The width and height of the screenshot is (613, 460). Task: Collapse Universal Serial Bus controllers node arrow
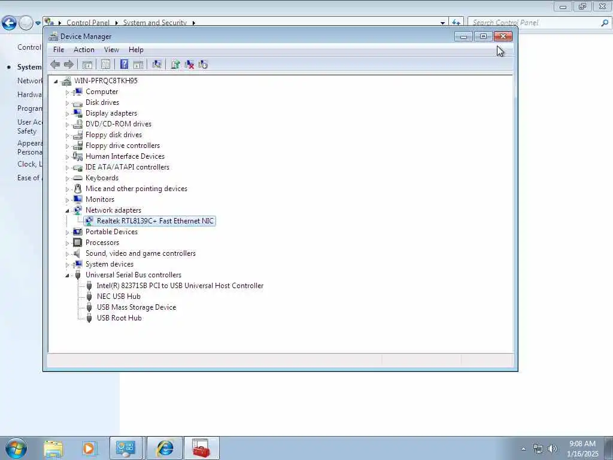(67, 276)
